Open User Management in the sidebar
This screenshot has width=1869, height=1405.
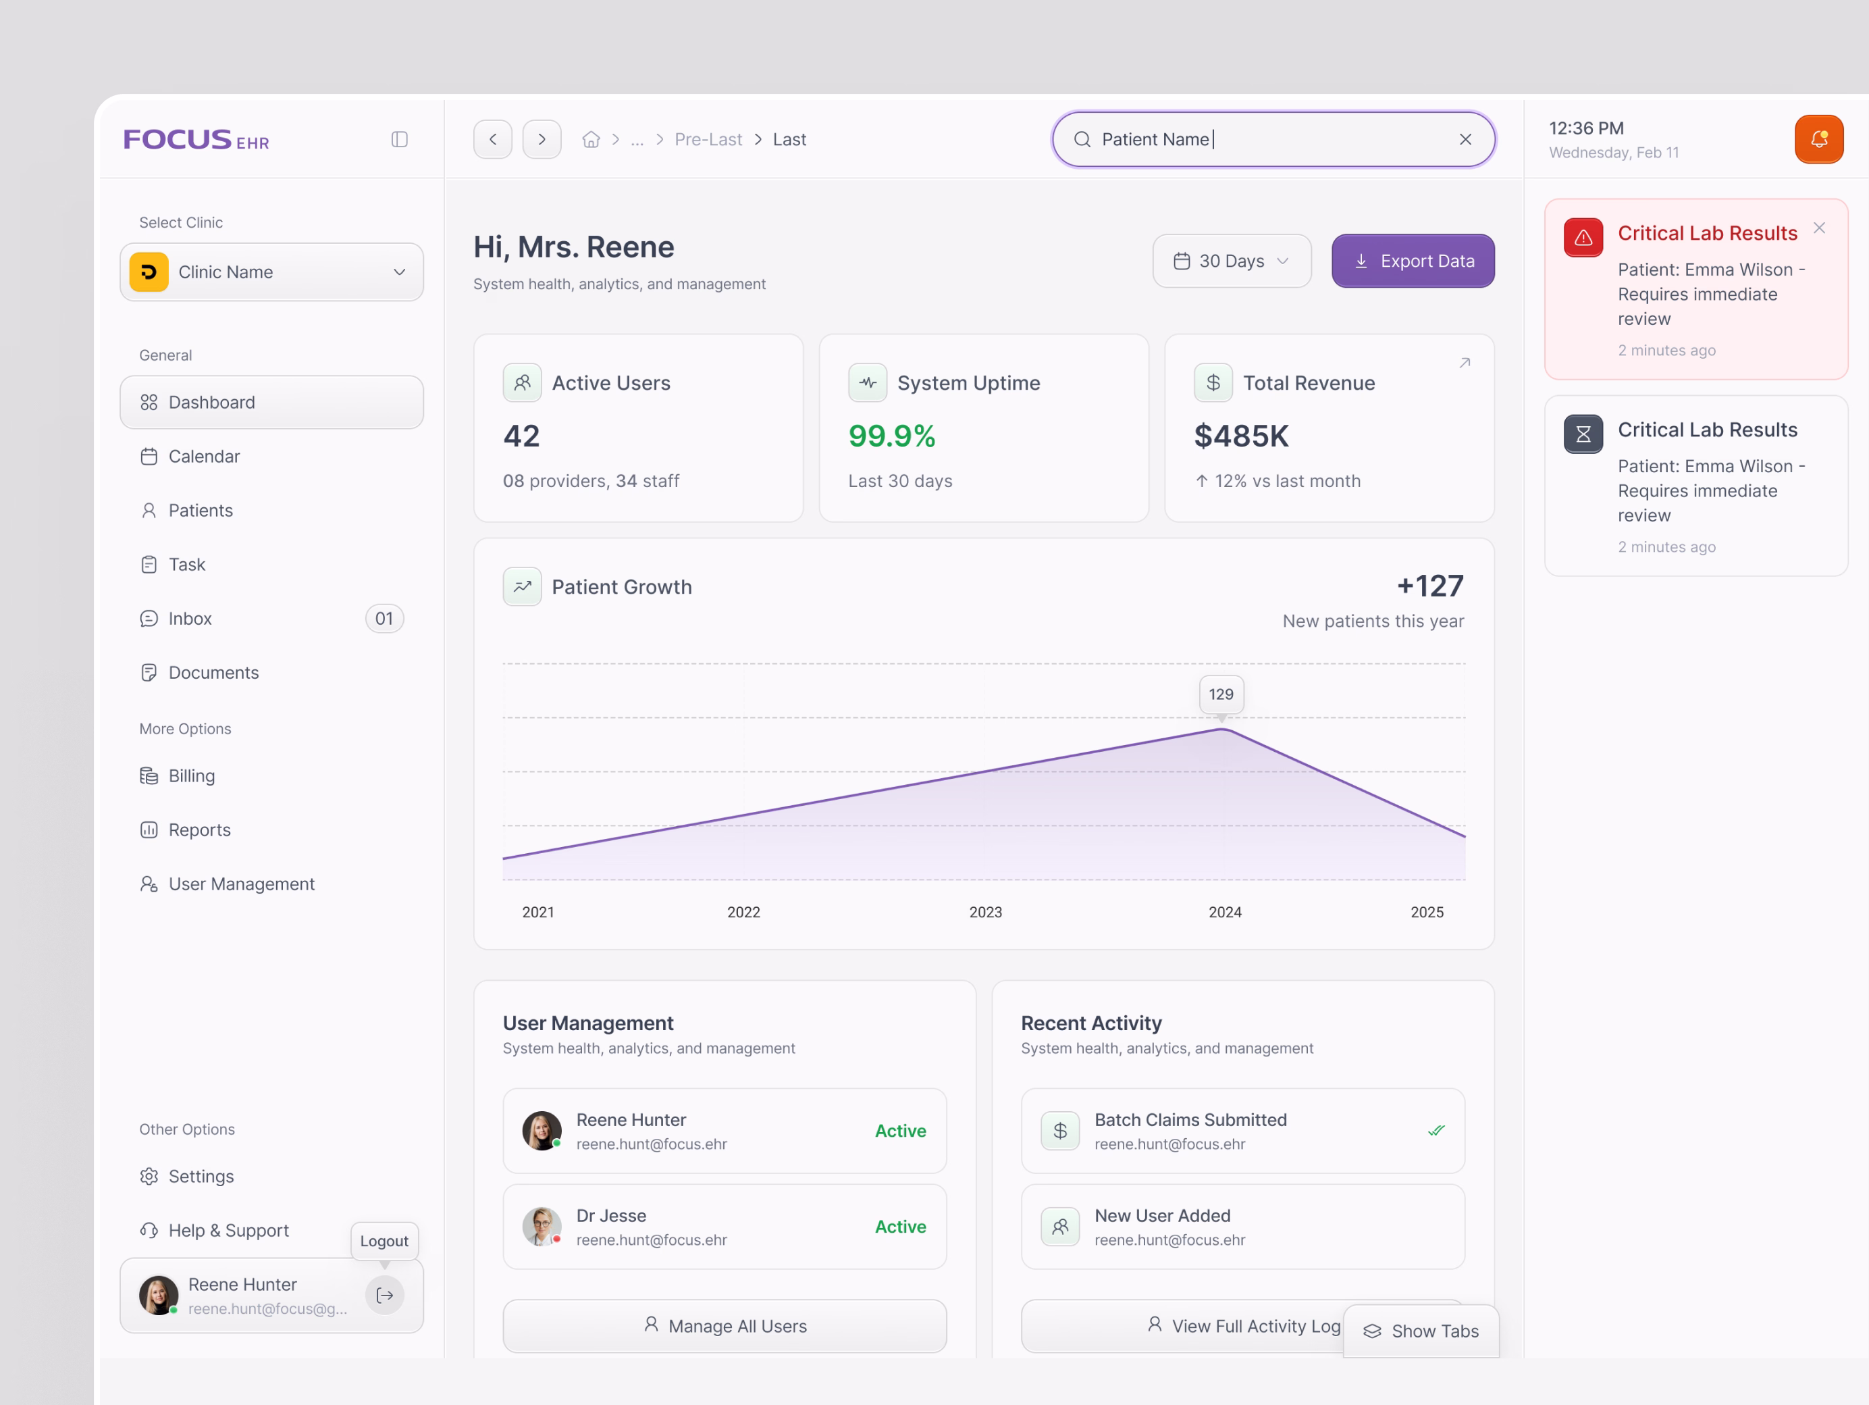pos(271,884)
